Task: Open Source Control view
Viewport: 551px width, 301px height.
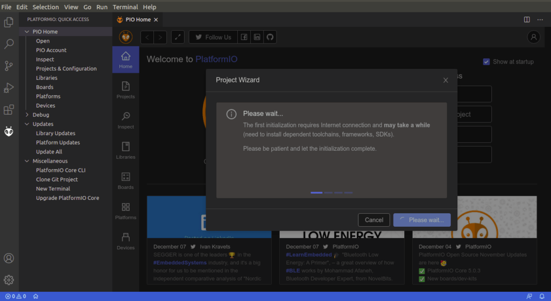Action: coord(9,66)
